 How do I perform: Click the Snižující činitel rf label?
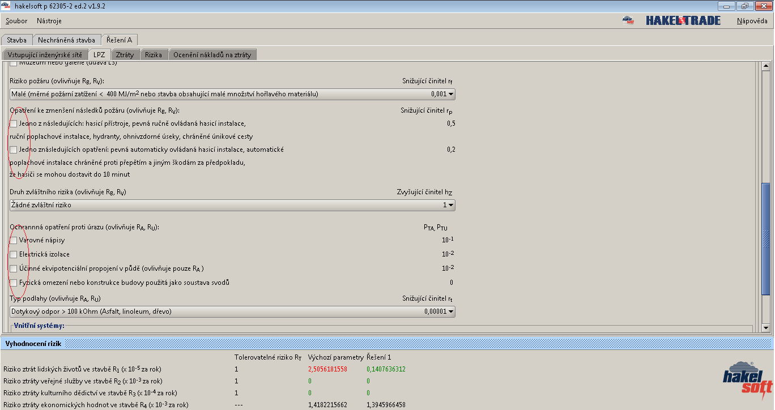(x=427, y=82)
